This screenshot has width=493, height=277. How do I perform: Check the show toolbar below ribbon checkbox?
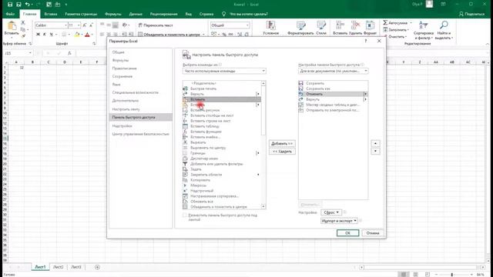pos(185,215)
